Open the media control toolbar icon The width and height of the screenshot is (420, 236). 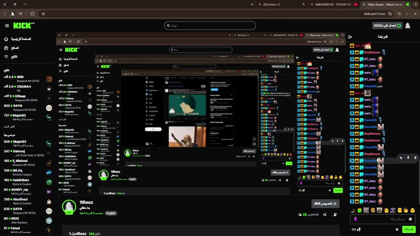pyautogui.click(x=21, y=14)
